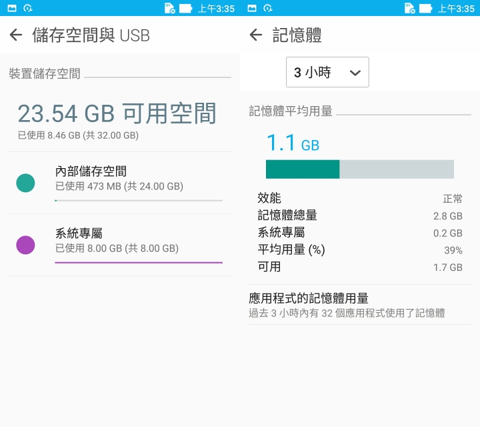The image size is (480, 427).
Task: Open 內部儲存空間 storage details
Action: (120, 183)
